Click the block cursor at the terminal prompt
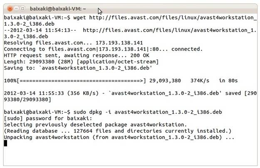The height and width of the screenshot is (168, 260). tap(5, 143)
